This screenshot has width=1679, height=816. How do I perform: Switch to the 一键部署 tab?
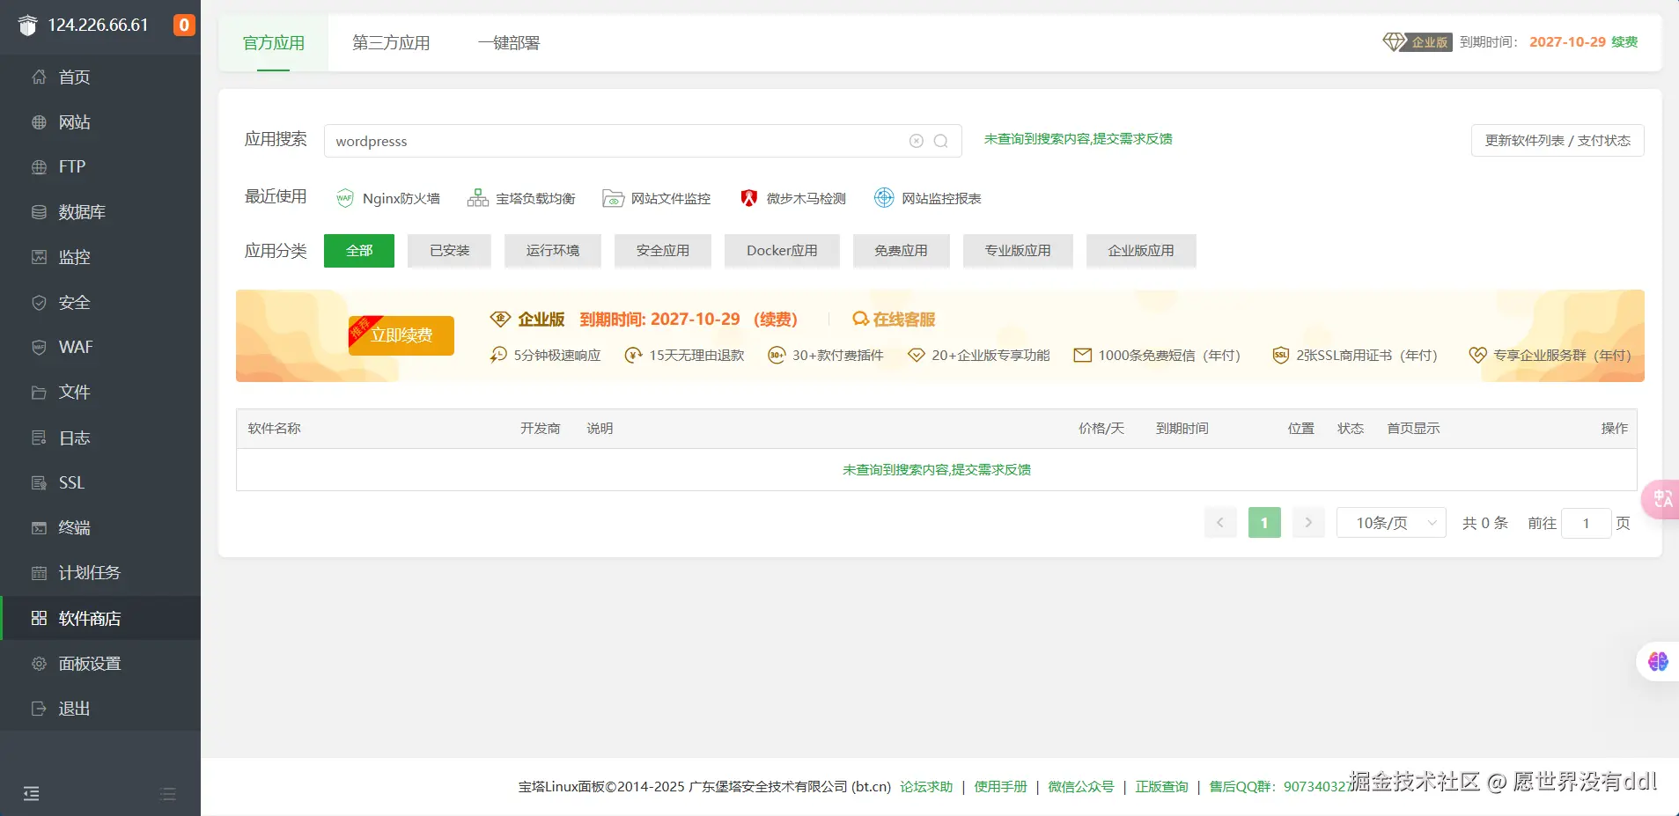[509, 43]
